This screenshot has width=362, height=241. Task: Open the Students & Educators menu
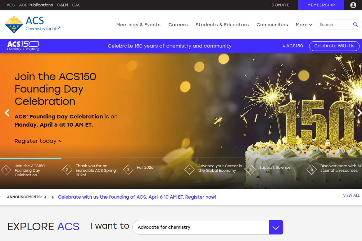tap(222, 25)
